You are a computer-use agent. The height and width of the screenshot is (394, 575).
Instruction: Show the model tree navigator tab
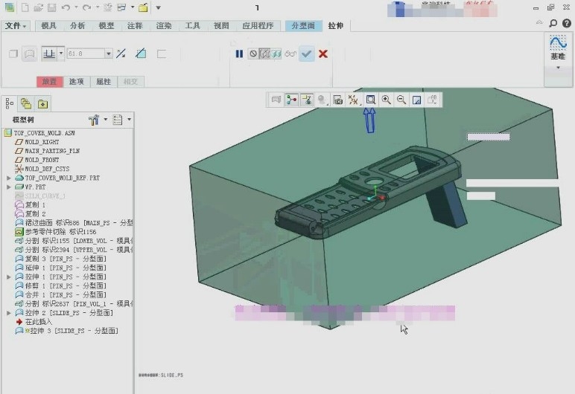tap(10, 104)
